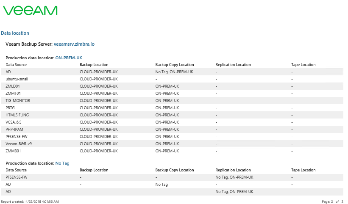
Task: Select the PRTG data source
Action: pos(10,108)
